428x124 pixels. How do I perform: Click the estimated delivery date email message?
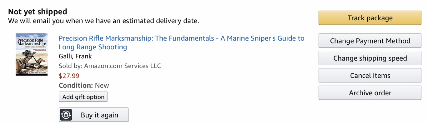tap(103, 21)
